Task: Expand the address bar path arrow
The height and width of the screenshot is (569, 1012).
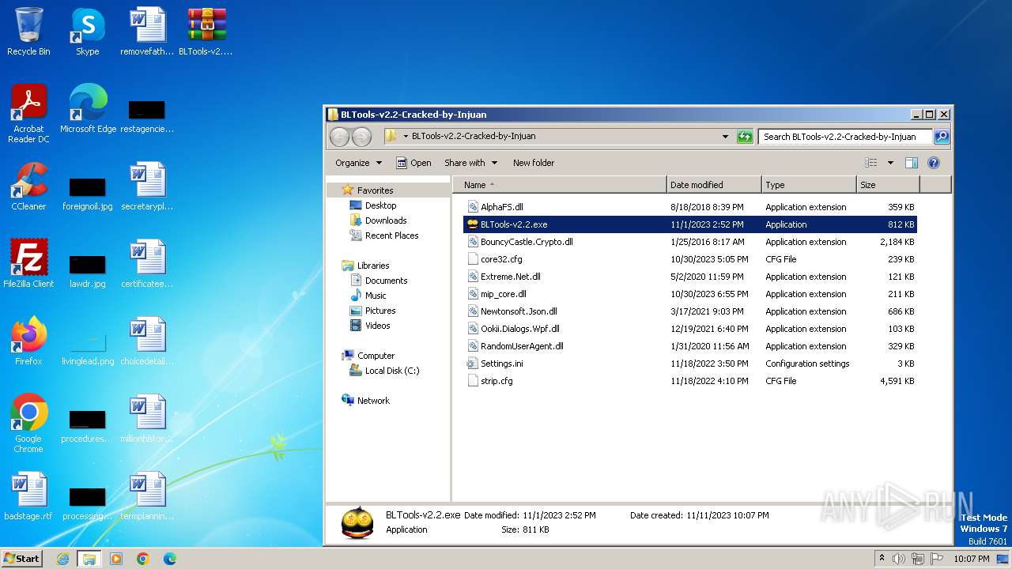Action: pos(406,136)
